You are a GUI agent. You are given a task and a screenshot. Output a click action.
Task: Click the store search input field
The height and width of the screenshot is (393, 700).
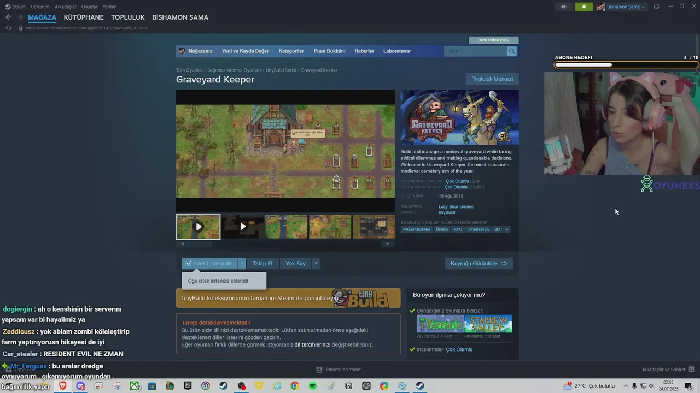click(x=476, y=51)
